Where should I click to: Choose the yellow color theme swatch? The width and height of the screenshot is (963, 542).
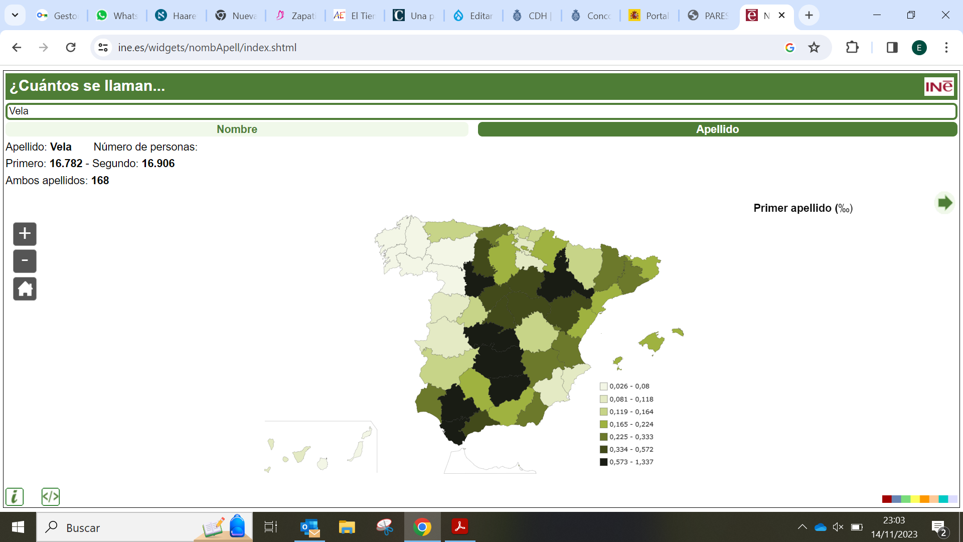pyautogui.click(x=915, y=499)
